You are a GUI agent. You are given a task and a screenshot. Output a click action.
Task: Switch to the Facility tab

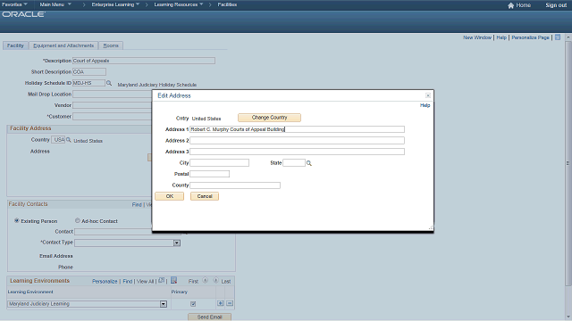pos(15,45)
